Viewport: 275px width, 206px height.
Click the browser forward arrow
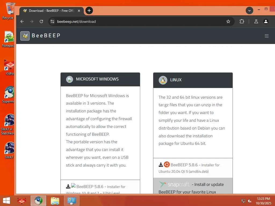32,21
